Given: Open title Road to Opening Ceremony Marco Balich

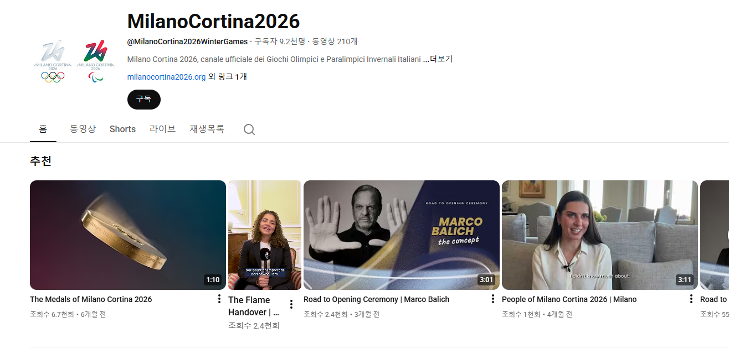Looking at the screenshot, I should pyautogui.click(x=377, y=299).
